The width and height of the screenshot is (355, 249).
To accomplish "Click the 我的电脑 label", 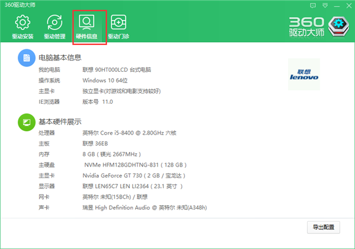I will click(49, 69).
